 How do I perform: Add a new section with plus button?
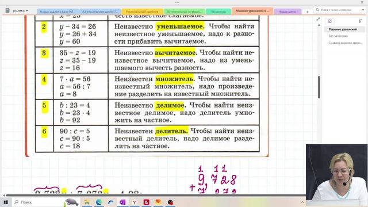click(307, 11)
